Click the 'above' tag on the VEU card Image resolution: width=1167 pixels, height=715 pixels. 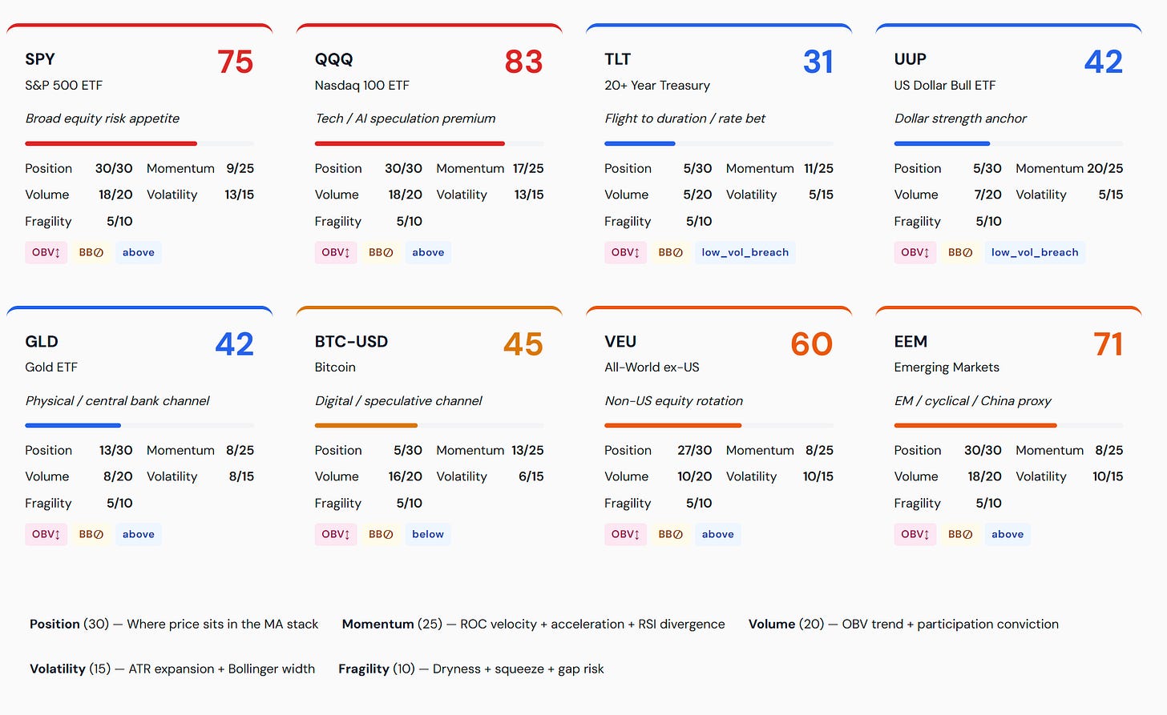point(718,534)
